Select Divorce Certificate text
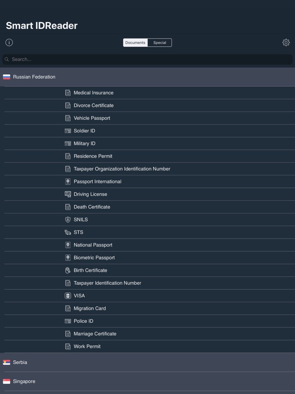The width and height of the screenshot is (295, 394). pyautogui.click(x=94, y=106)
